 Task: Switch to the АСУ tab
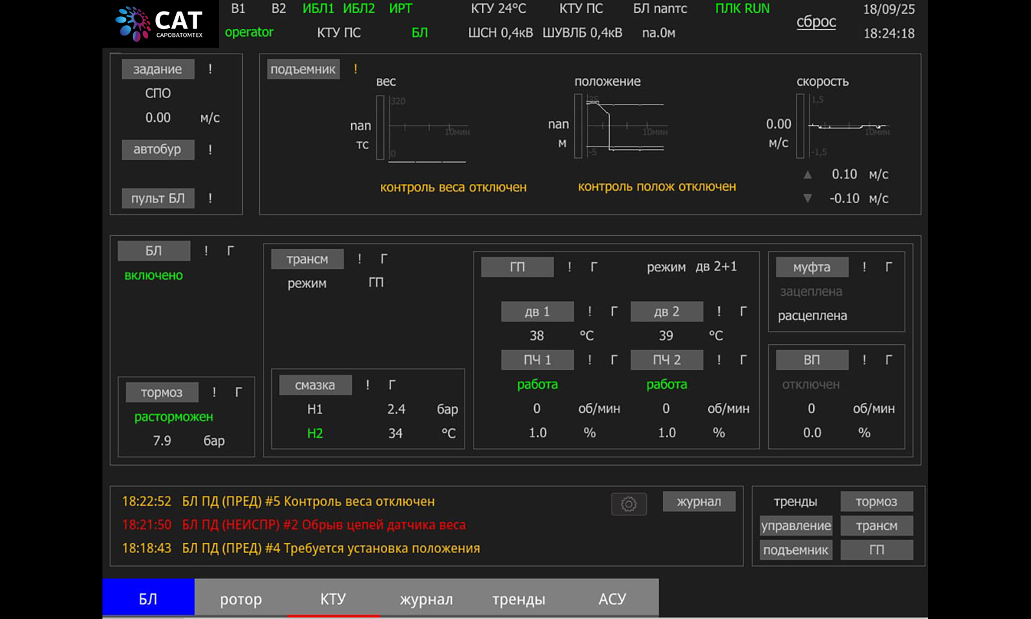click(612, 599)
